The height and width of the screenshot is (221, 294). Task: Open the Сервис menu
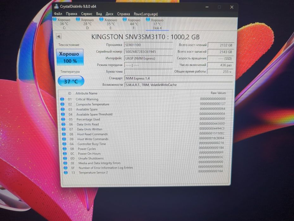click(x=87, y=14)
